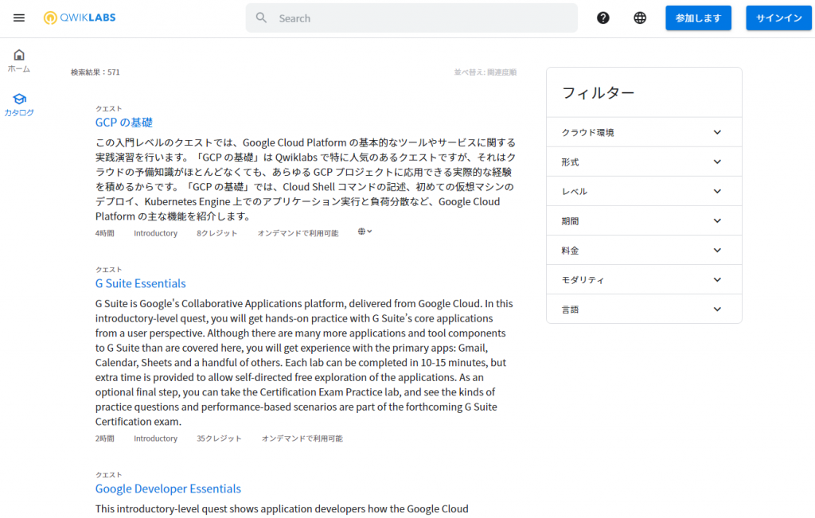Click the サインイン button
Screen dimensions: 815x518
click(778, 18)
